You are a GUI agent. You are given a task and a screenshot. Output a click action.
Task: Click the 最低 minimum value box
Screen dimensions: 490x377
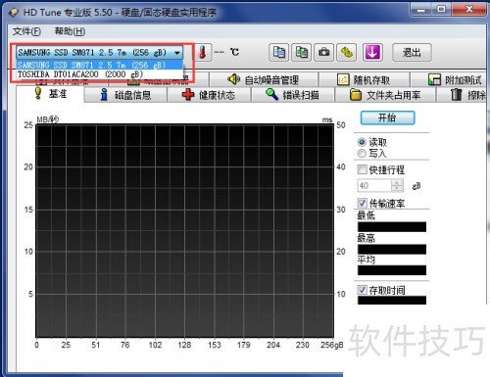pyautogui.click(x=392, y=227)
